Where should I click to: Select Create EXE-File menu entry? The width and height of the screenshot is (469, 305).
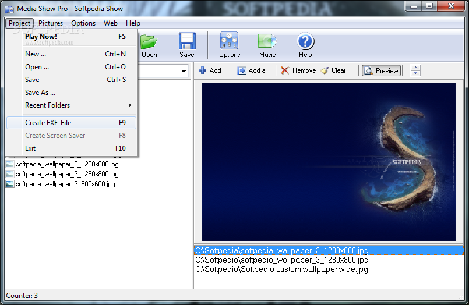pyautogui.click(x=71, y=123)
